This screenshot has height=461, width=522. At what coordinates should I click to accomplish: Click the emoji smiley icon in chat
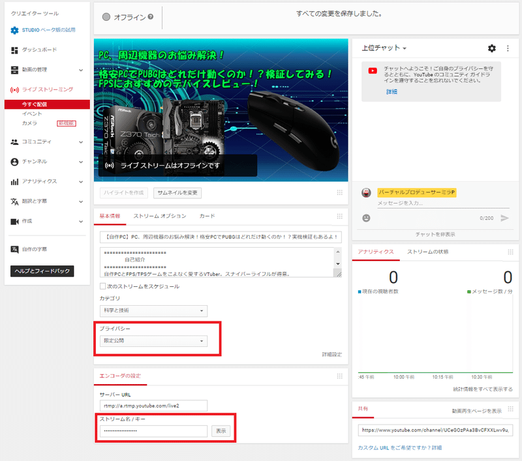(x=366, y=218)
